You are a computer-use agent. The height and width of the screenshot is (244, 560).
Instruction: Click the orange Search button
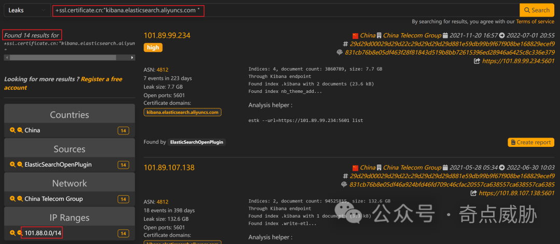click(537, 10)
